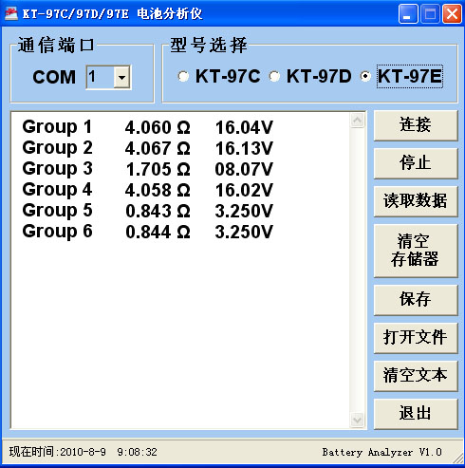Minimize the battery analyzer window
The image size is (465, 468).
coord(408,14)
